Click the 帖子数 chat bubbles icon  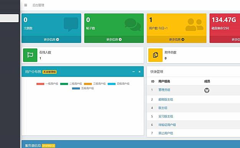133,25
